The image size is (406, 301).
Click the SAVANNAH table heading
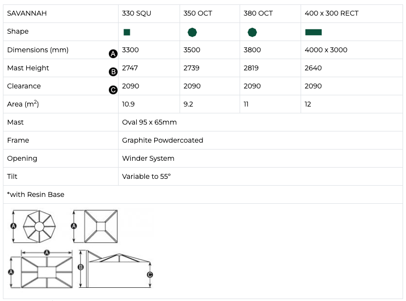[27, 13]
